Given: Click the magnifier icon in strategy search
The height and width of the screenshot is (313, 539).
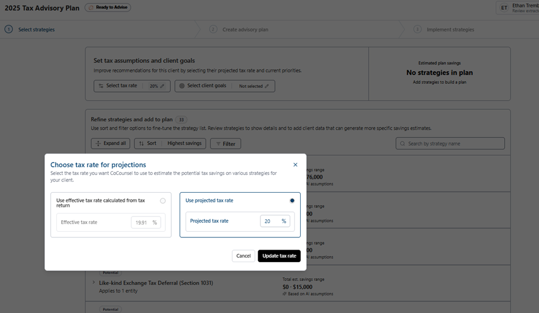Looking at the screenshot, I should click(402, 144).
